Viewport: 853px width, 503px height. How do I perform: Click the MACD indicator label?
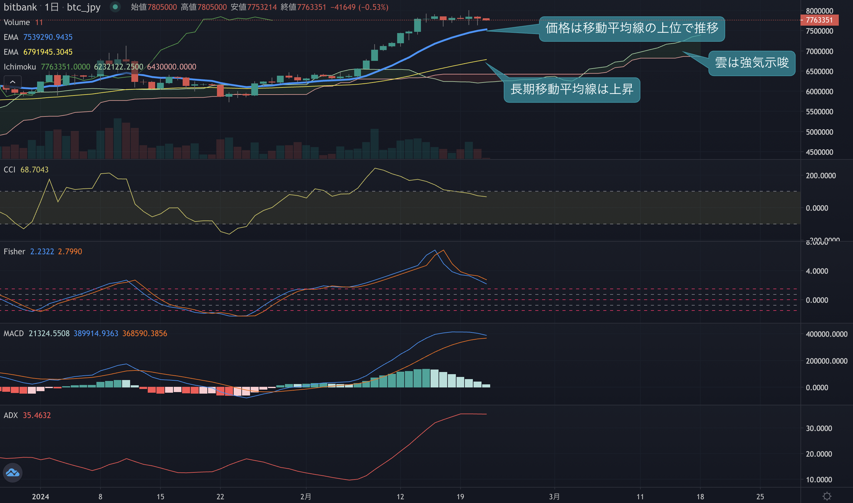click(14, 333)
